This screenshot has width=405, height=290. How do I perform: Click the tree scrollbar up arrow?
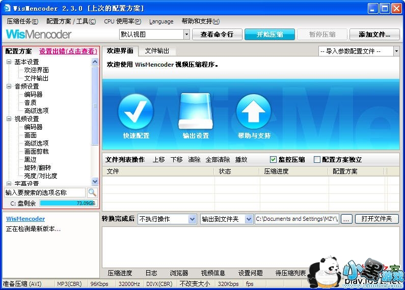(x=95, y=62)
